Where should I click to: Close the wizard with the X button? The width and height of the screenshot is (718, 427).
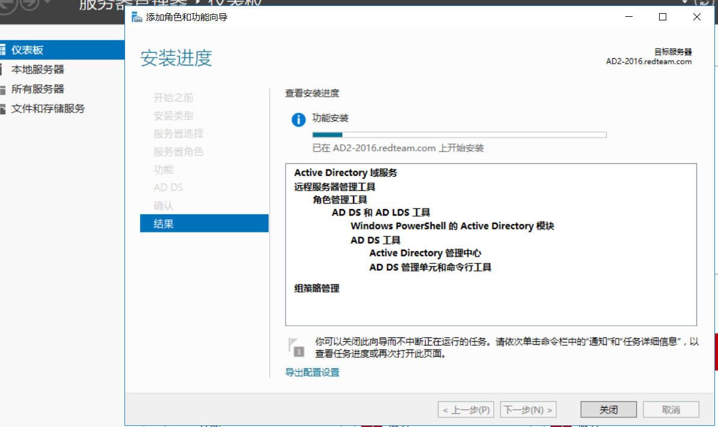[x=697, y=17]
